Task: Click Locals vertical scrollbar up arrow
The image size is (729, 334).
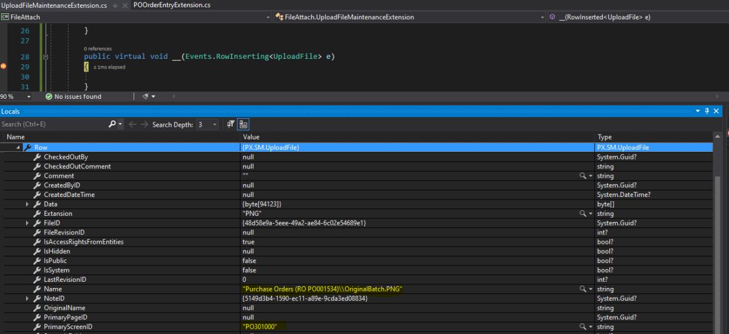Action: (x=719, y=137)
